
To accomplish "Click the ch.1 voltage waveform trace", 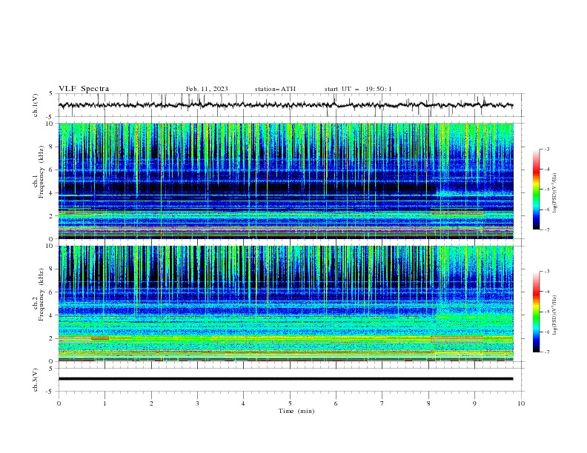I will [285, 105].
